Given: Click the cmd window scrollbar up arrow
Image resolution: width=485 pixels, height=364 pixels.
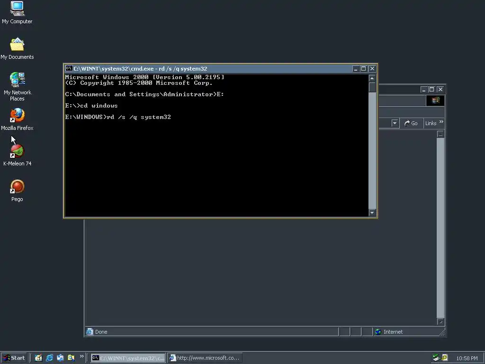Looking at the screenshot, I should coord(372,78).
